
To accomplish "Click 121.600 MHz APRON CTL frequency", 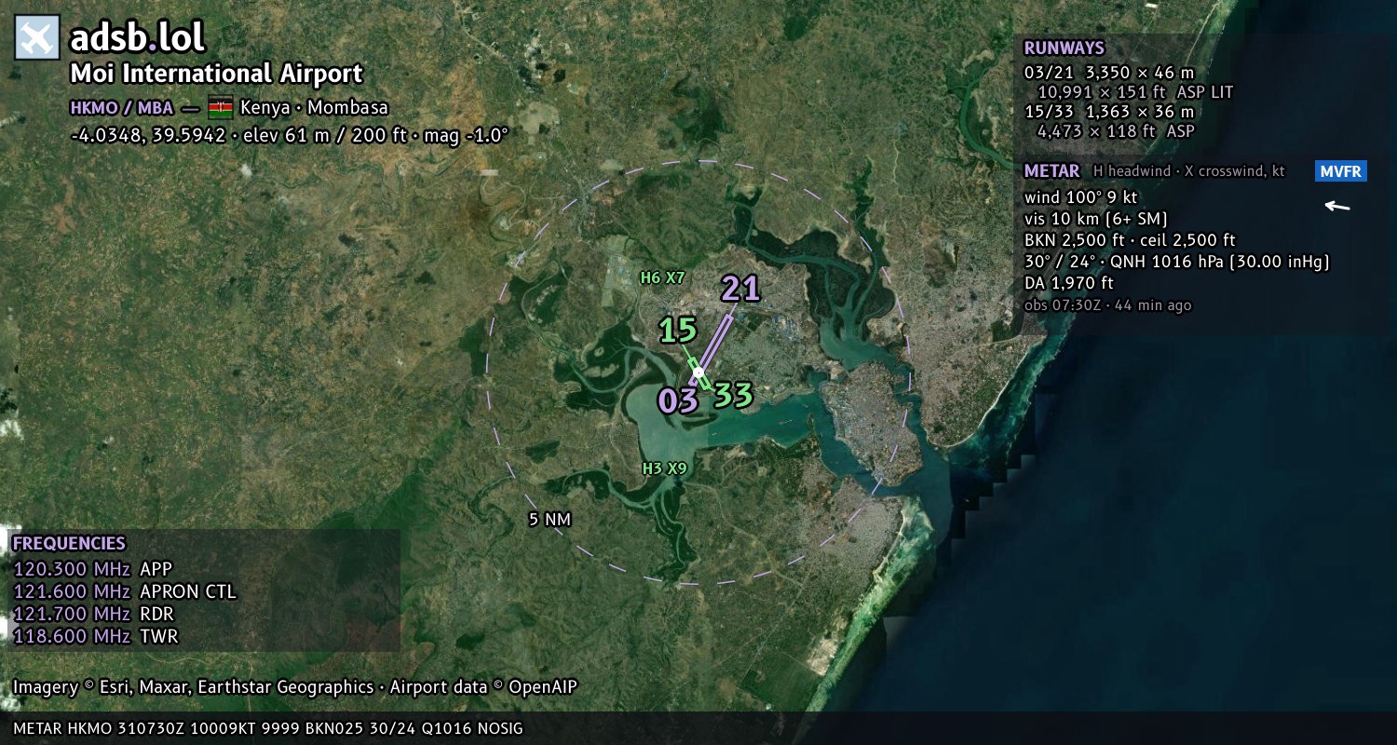I will click(x=125, y=591).
